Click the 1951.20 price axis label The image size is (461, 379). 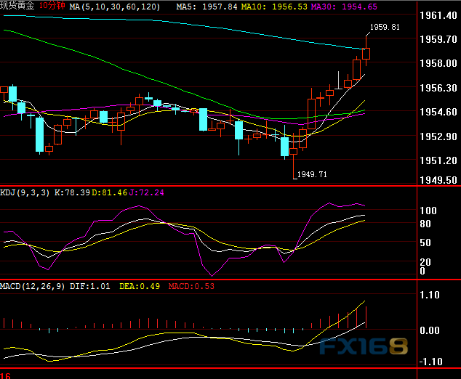tap(438, 160)
